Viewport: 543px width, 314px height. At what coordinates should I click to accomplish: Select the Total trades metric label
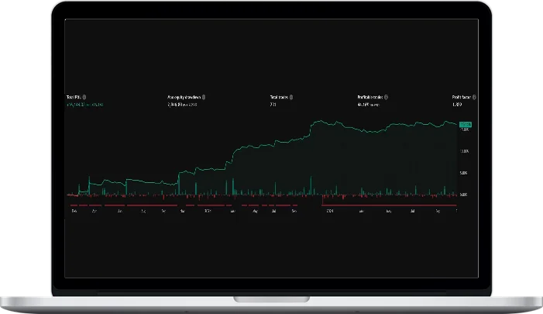(x=279, y=97)
